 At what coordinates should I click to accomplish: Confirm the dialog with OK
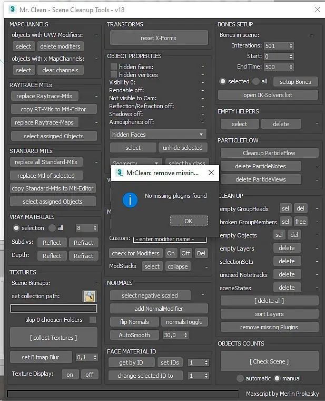point(189,221)
